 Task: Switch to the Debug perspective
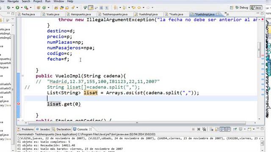[242, 8]
